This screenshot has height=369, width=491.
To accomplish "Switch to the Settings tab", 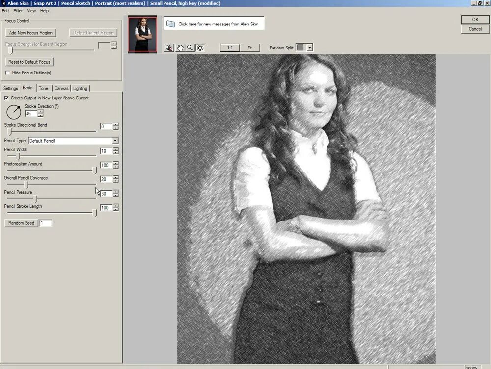I will (x=11, y=88).
